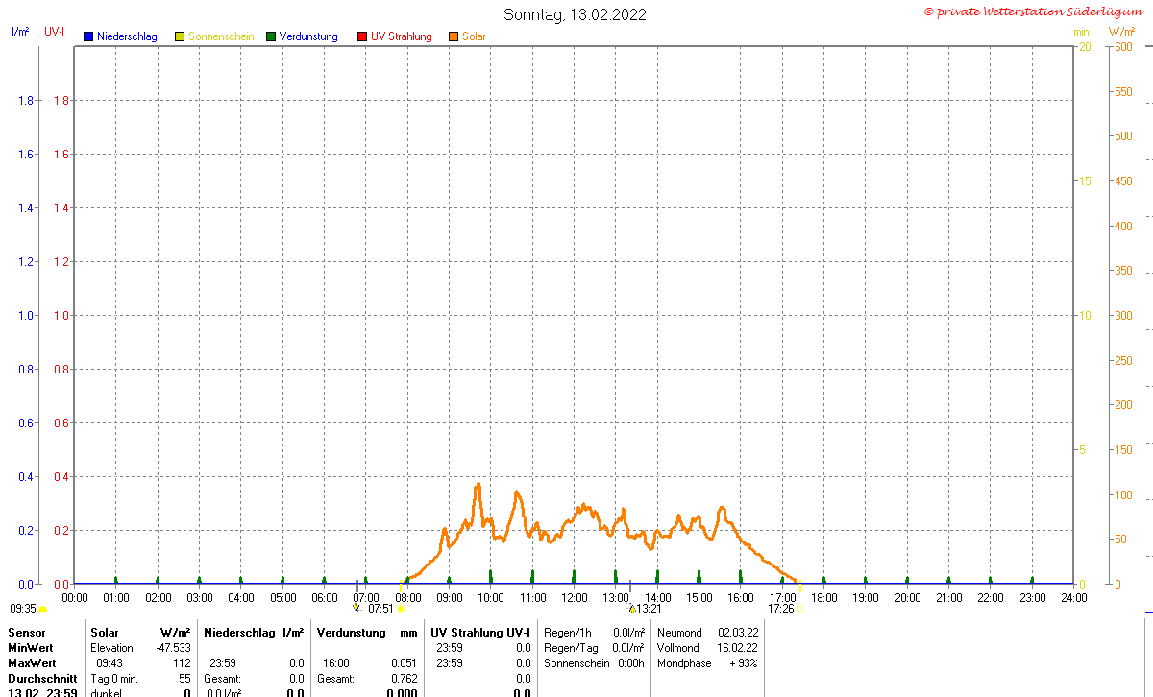Viewport: 1153px width, 697px height.
Task: Click the Mondphase value + 93%
Action: coord(744,663)
